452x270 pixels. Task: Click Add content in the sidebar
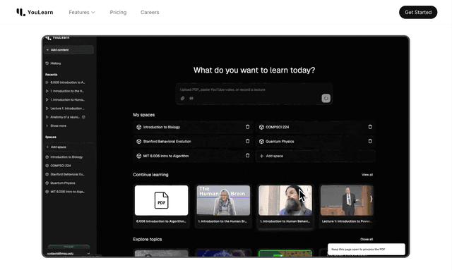tap(69, 50)
